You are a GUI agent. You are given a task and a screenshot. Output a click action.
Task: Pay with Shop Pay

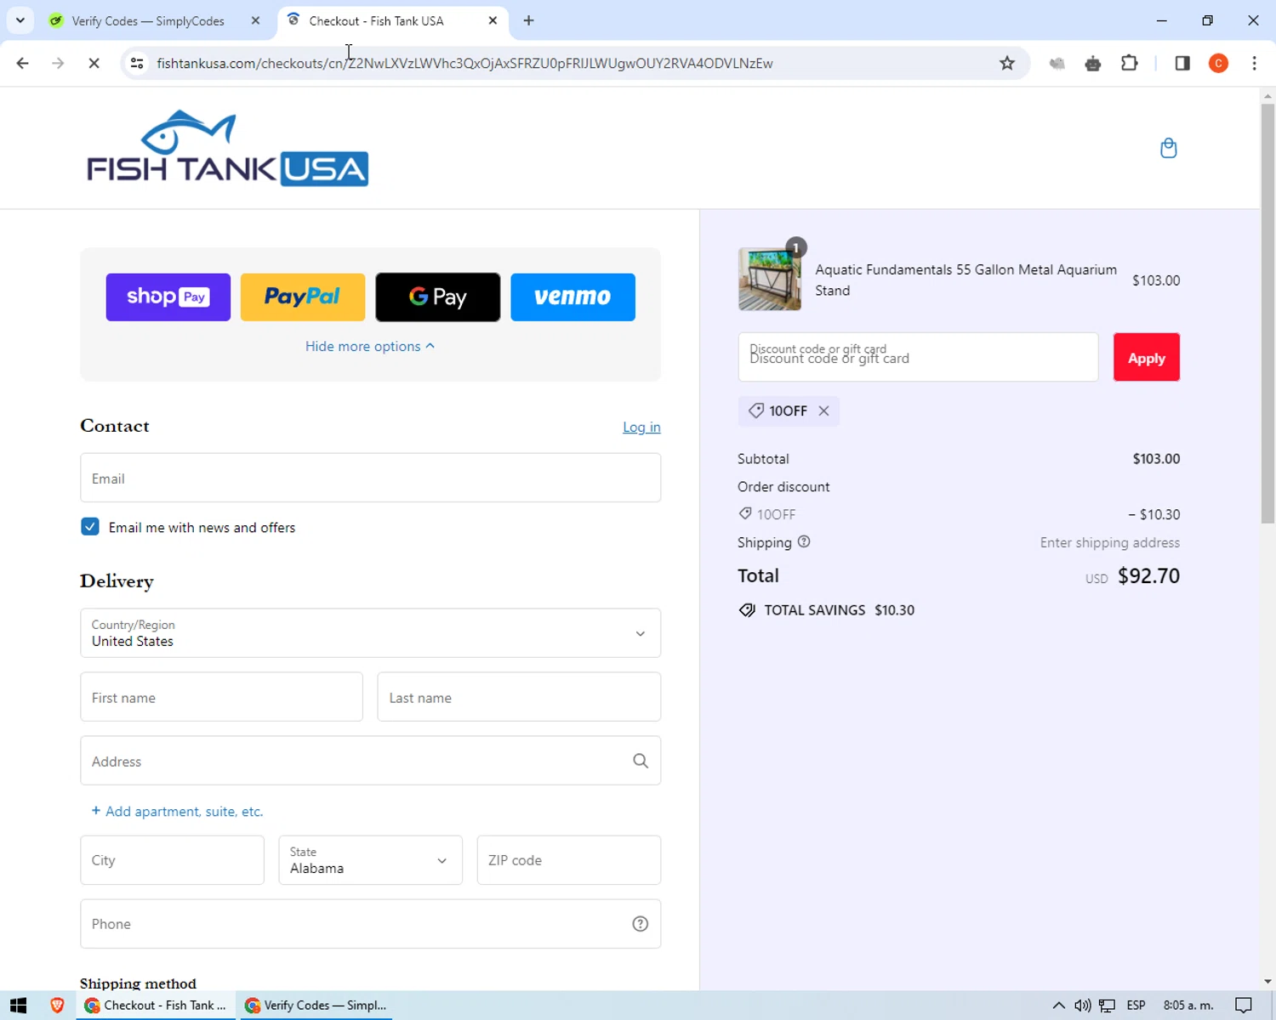pos(168,297)
